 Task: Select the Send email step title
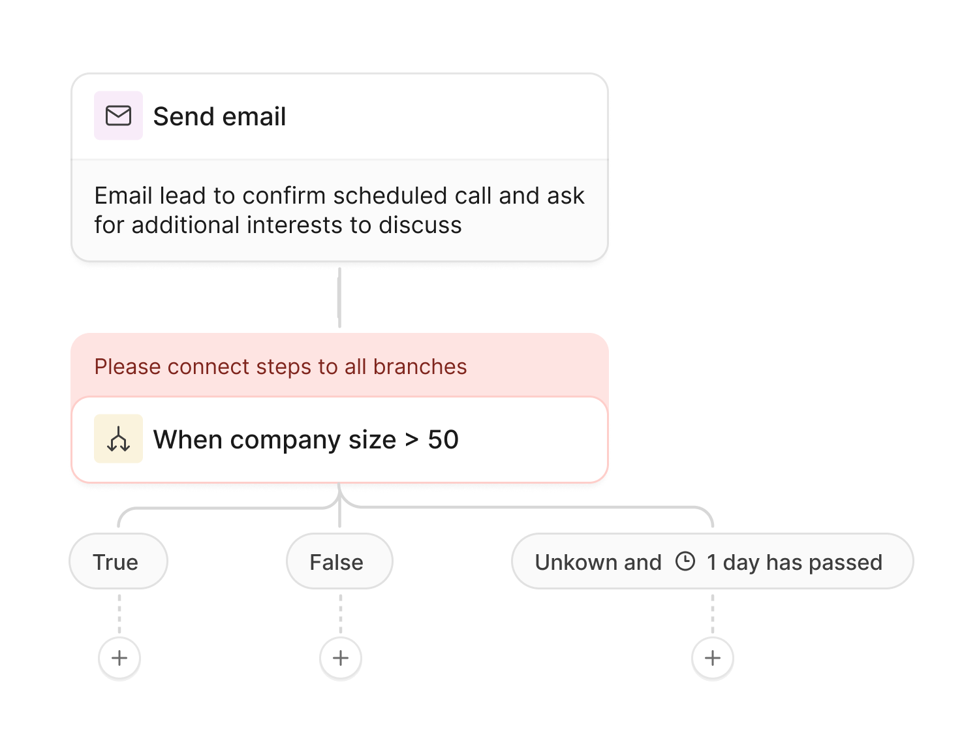tap(219, 117)
